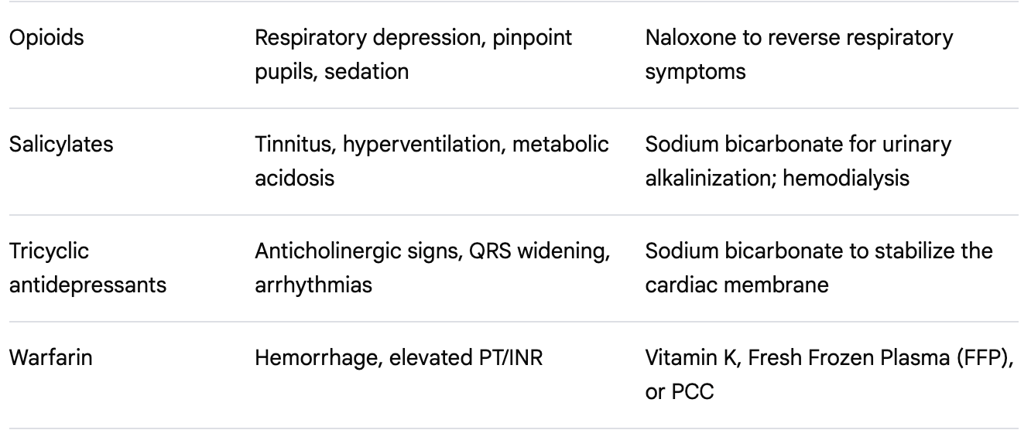Viewport: 1031px width, 430px height.
Task: Click the phrase "pupils, sedation"
Action: pyautogui.click(x=331, y=71)
